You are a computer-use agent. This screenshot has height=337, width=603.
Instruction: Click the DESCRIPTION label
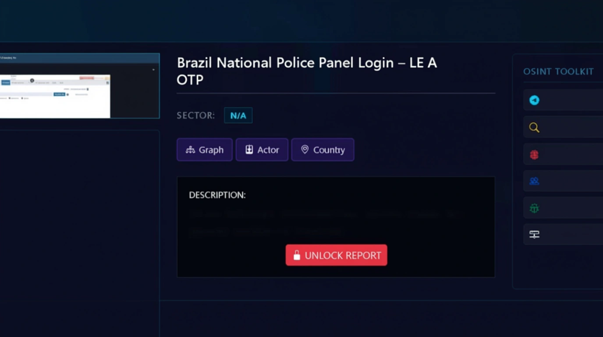point(217,195)
